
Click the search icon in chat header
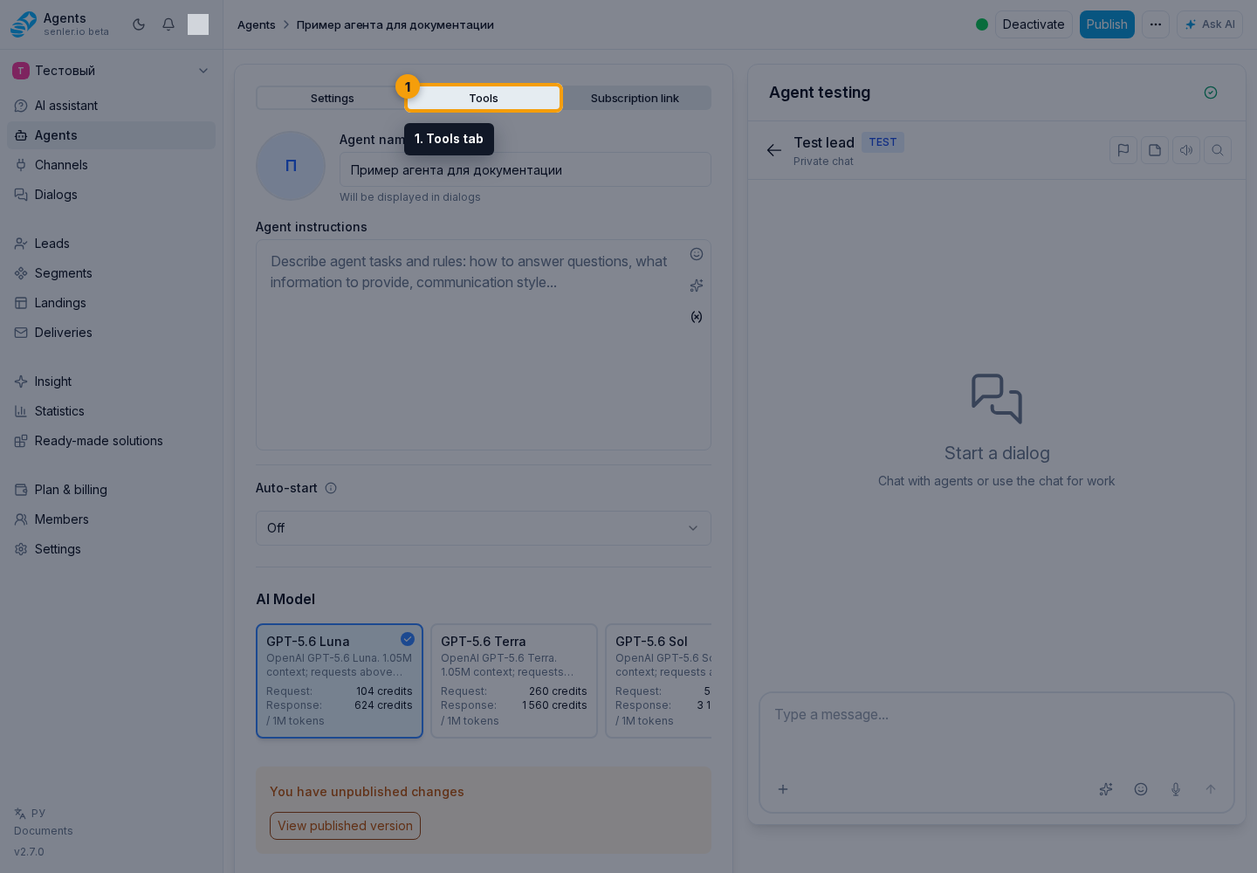click(x=1218, y=150)
